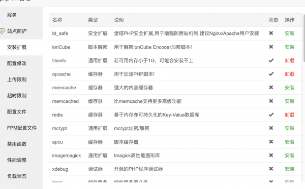Viewport: 305px width, 189px height.
Task: Install the xdebug extension
Action: pyautogui.click(x=290, y=169)
